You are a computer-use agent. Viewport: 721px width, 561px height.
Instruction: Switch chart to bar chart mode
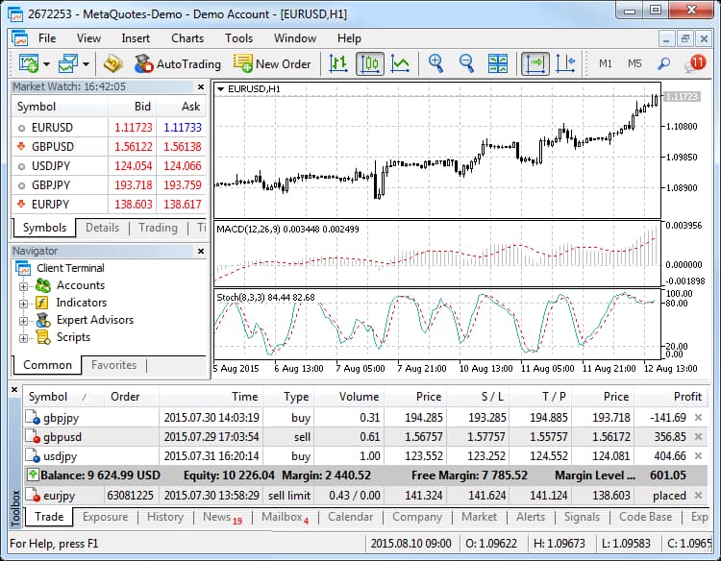(338, 64)
